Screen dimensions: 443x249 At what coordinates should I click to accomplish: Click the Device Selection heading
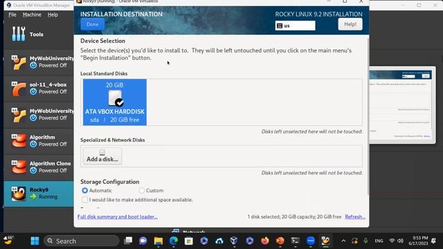[x=103, y=41]
